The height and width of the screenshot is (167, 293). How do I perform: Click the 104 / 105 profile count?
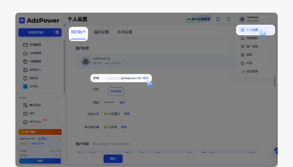[x=55, y=151]
